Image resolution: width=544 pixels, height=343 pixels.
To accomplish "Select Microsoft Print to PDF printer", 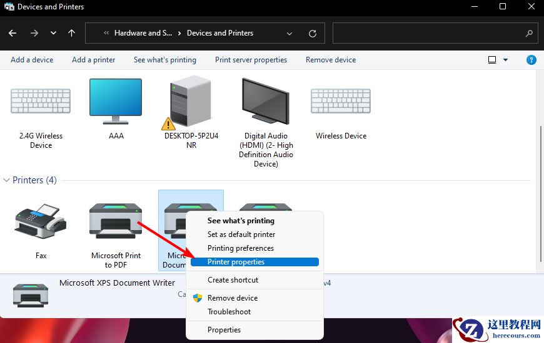I will pos(116,221).
